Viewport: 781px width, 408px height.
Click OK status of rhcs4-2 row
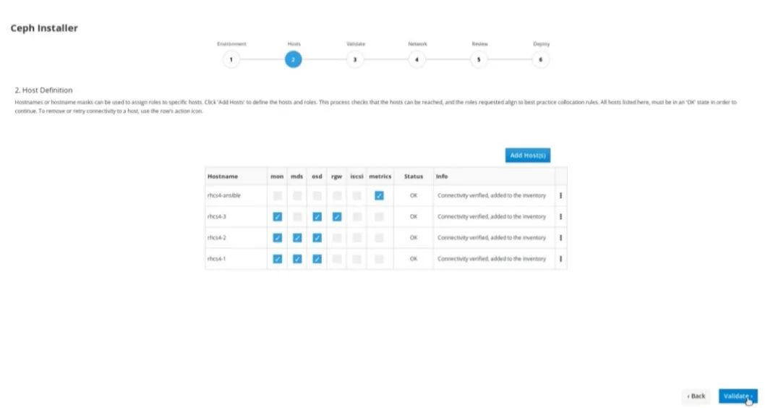pyautogui.click(x=414, y=237)
